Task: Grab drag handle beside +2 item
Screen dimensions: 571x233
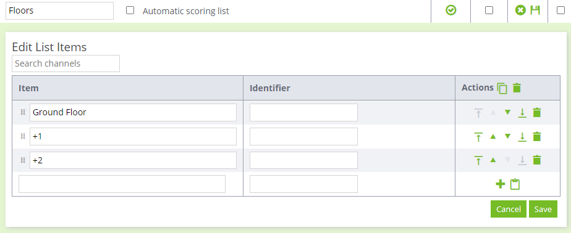Action: click(x=23, y=160)
